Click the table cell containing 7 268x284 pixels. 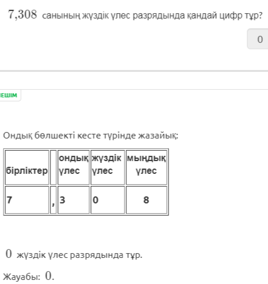point(27,200)
